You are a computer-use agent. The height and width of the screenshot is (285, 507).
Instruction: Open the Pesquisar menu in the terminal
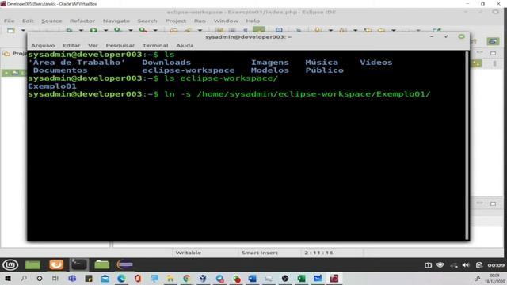[120, 46]
